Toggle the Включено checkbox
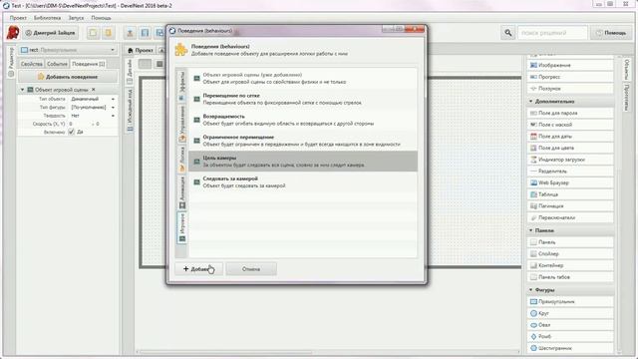 point(71,132)
